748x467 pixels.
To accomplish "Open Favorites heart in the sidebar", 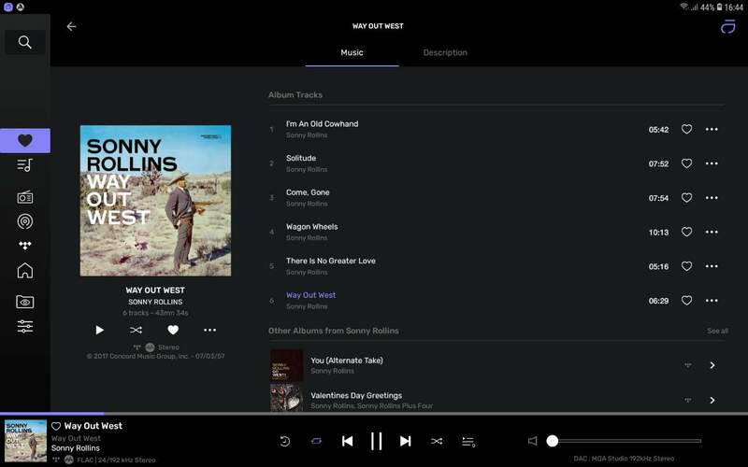I will click(x=25, y=141).
